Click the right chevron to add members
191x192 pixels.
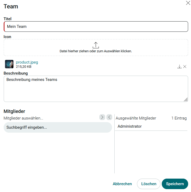[102, 117]
